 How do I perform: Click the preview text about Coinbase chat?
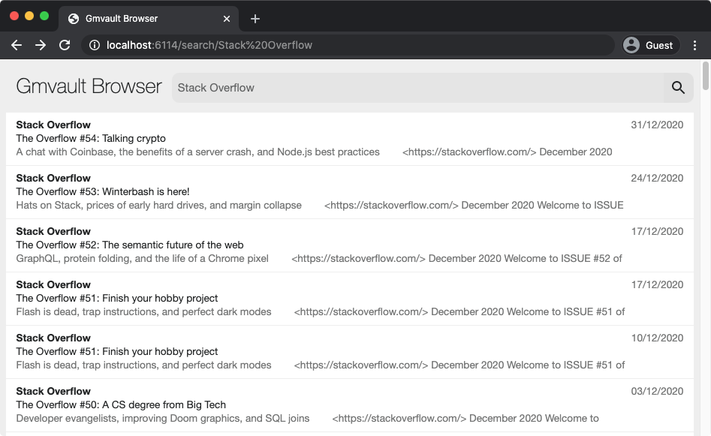(197, 152)
